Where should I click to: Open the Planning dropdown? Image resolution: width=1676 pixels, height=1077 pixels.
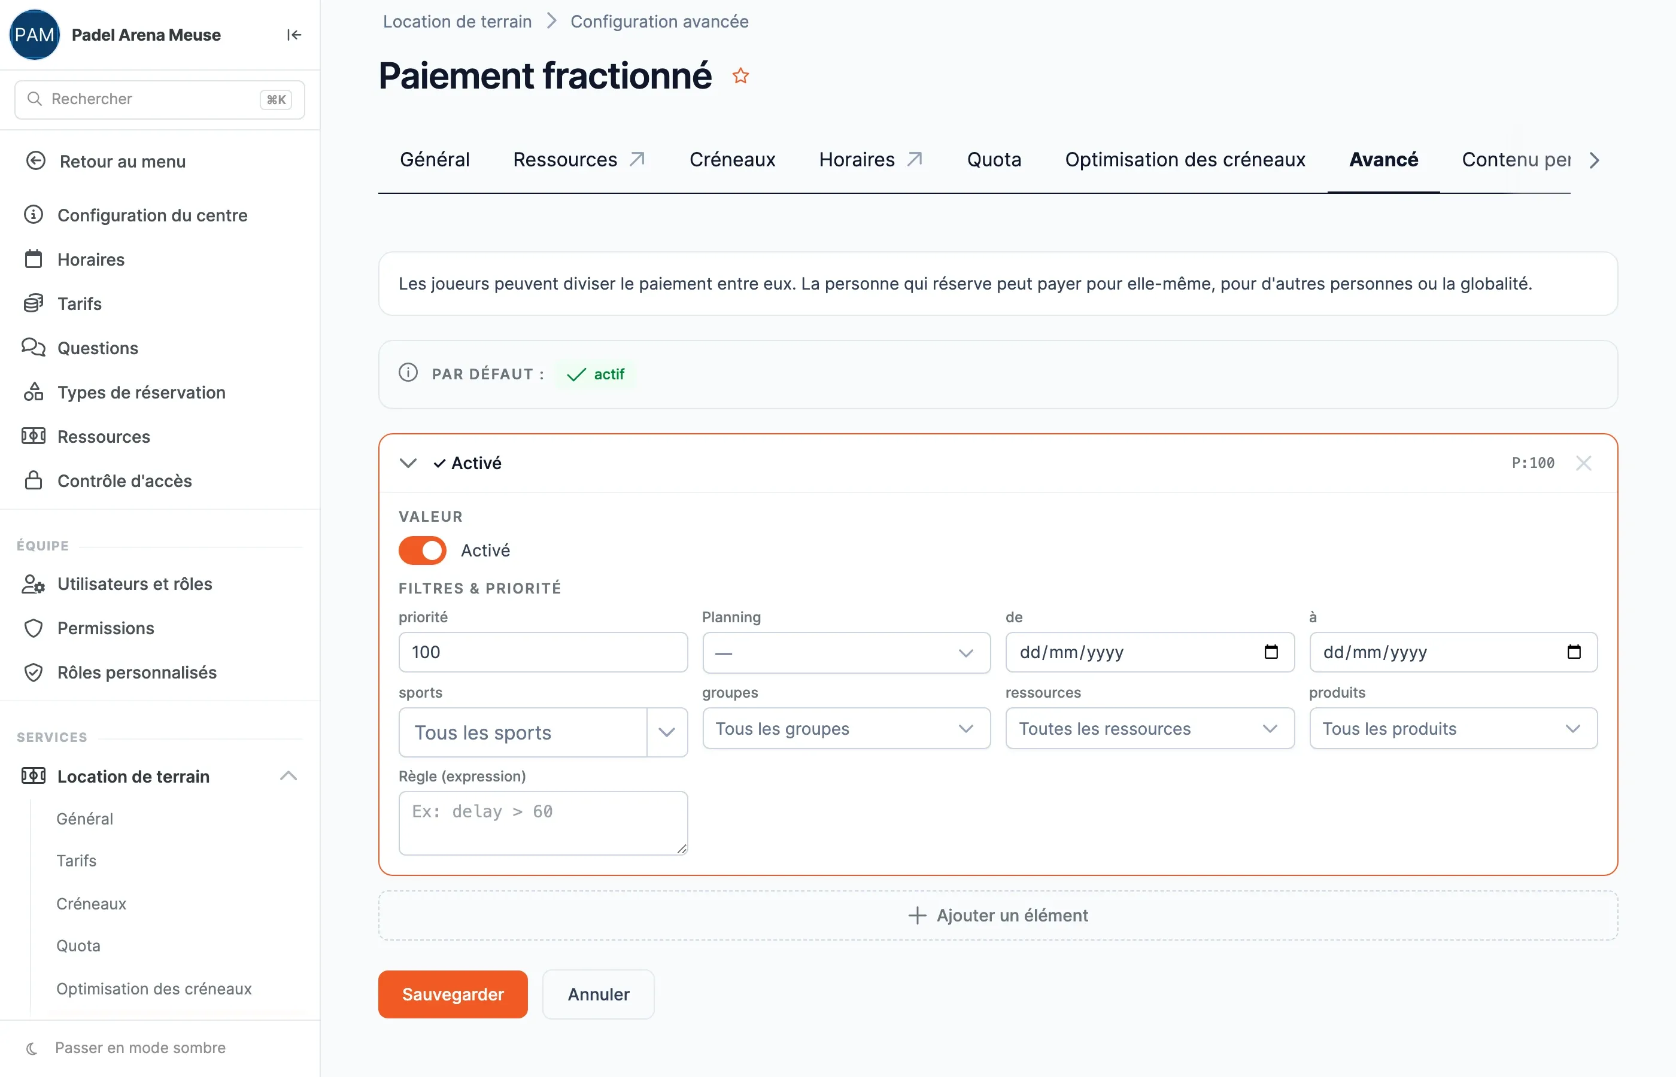point(846,653)
